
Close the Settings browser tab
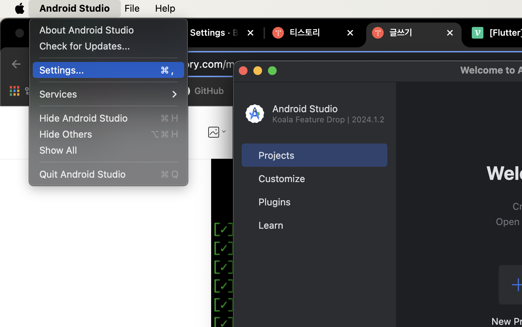(x=250, y=33)
